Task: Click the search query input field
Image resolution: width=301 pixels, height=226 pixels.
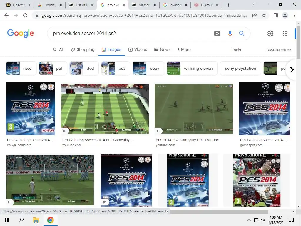Action: click(x=131, y=34)
